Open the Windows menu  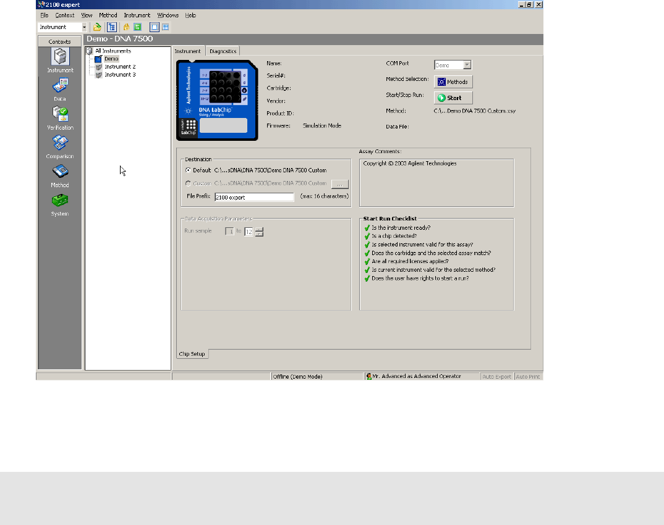[168, 15]
